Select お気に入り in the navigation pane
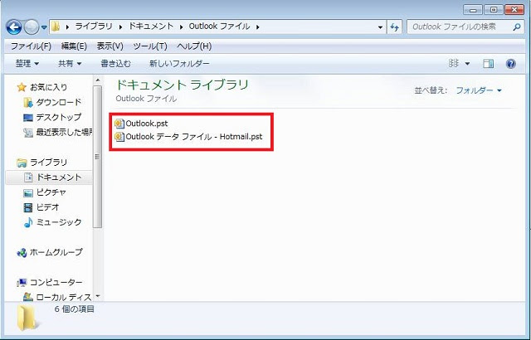The width and height of the screenshot is (531, 340). 49,87
